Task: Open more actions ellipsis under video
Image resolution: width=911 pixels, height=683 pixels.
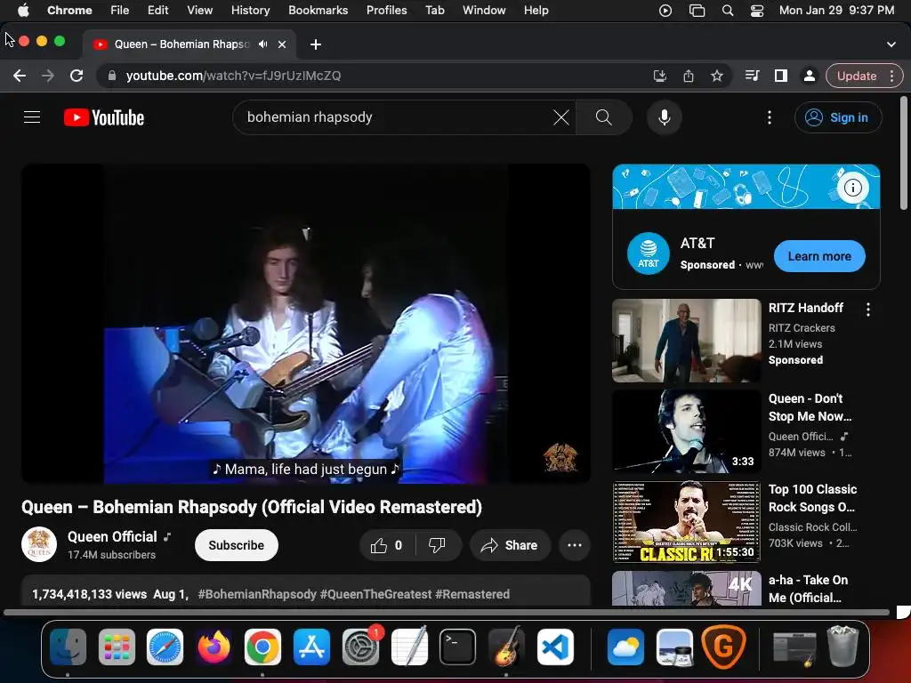Action: [x=574, y=545]
